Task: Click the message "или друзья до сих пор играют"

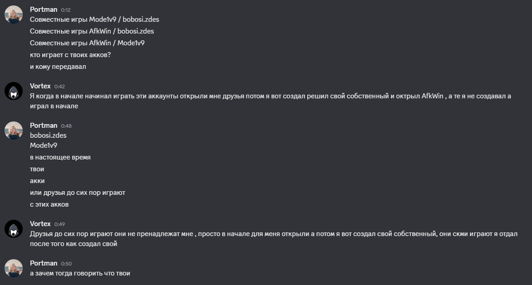Action: (x=77, y=193)
